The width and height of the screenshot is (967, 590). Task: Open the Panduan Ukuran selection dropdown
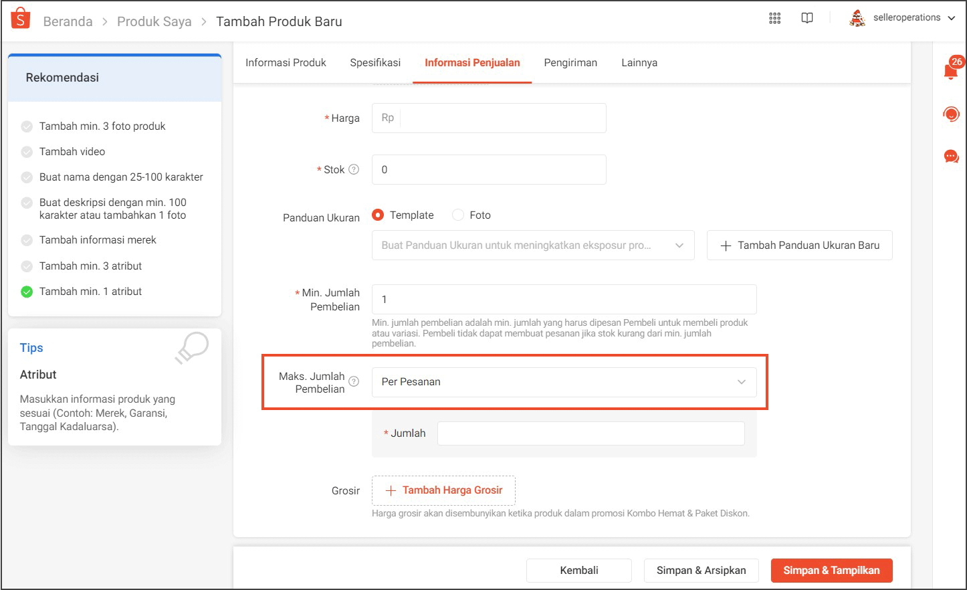point(533,245)
